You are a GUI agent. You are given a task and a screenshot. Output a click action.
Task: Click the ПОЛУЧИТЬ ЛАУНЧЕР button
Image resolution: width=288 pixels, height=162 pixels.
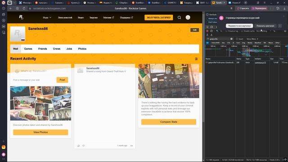click(x=159, y=18)
